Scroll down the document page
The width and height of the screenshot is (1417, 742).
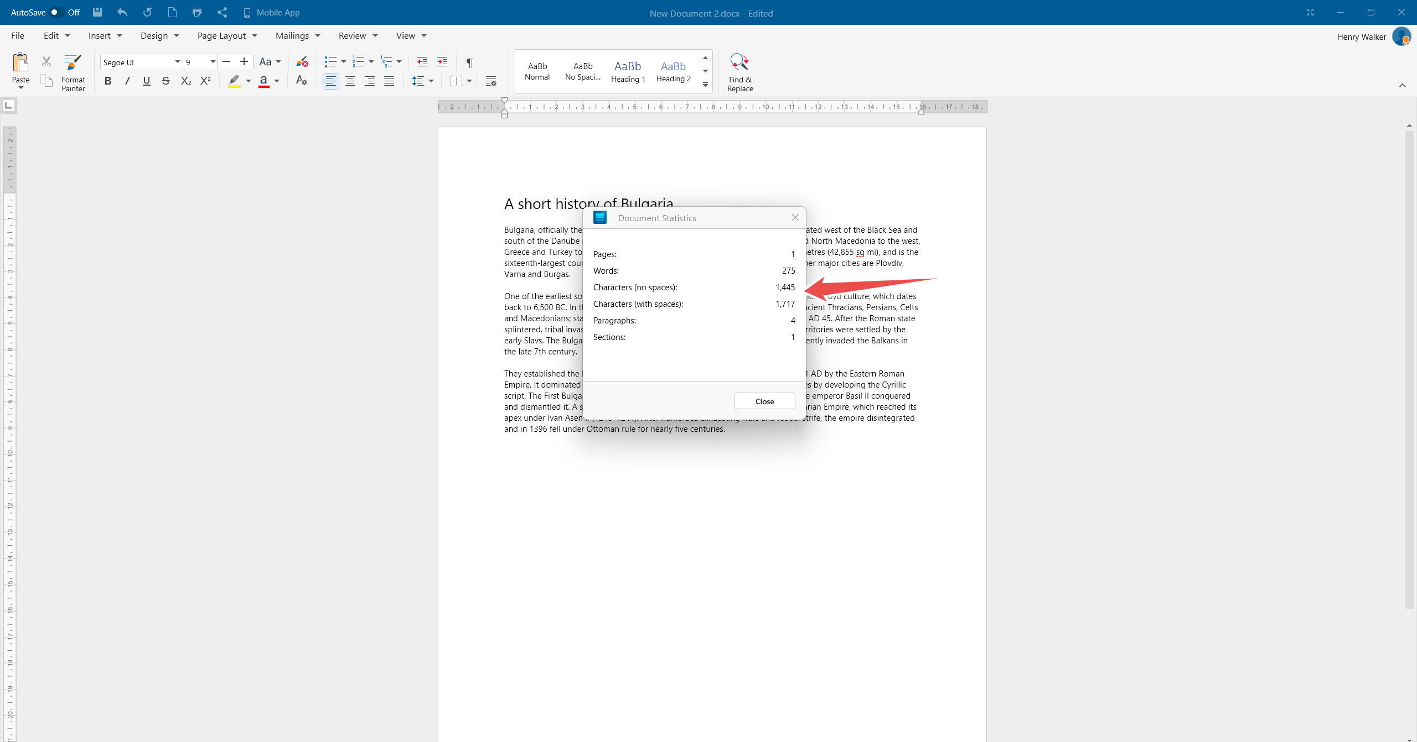click(1409, 739)
